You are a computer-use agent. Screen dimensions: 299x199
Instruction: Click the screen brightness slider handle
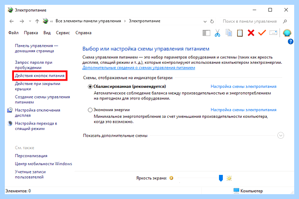(x=221, y=178)
